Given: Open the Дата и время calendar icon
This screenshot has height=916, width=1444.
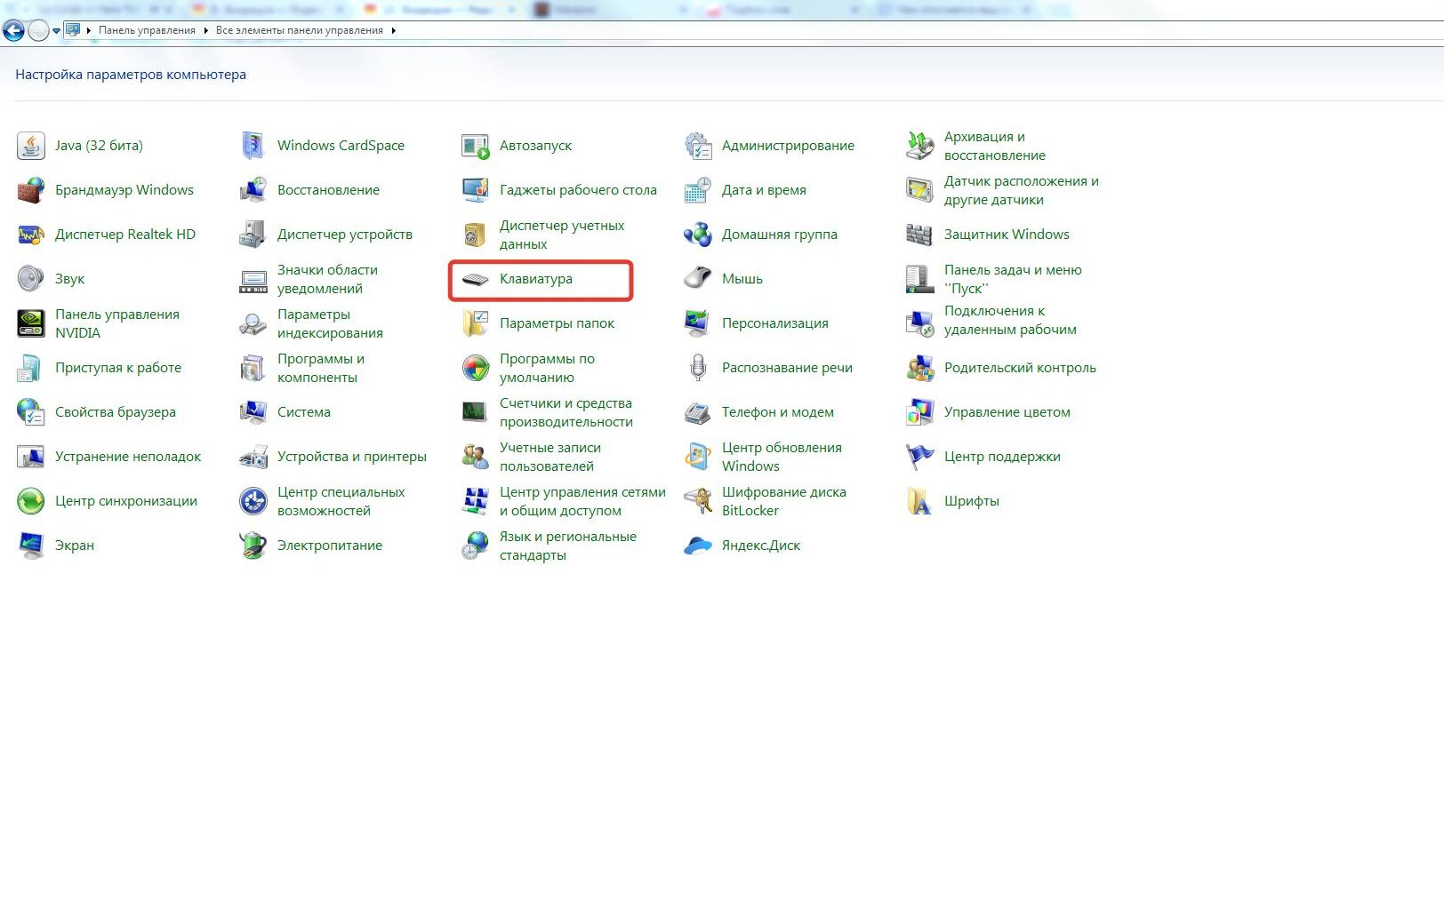Looking at the screenshot, I should point(698,190).
